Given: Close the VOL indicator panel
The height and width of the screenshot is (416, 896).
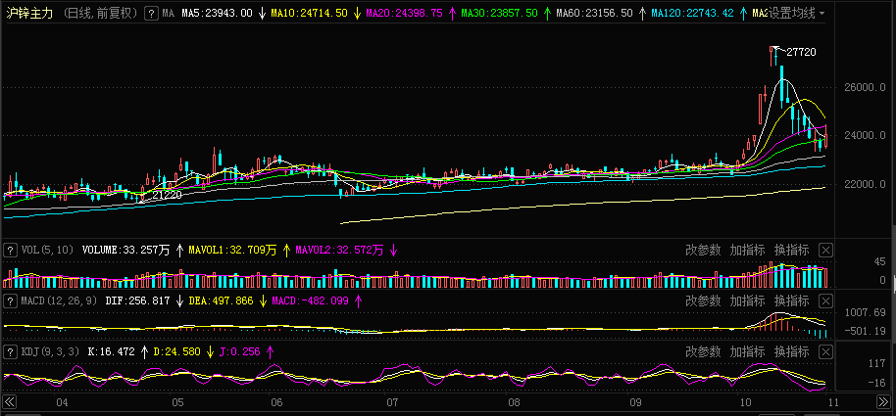Looking at the screenshot, I should tap(825, 250).
